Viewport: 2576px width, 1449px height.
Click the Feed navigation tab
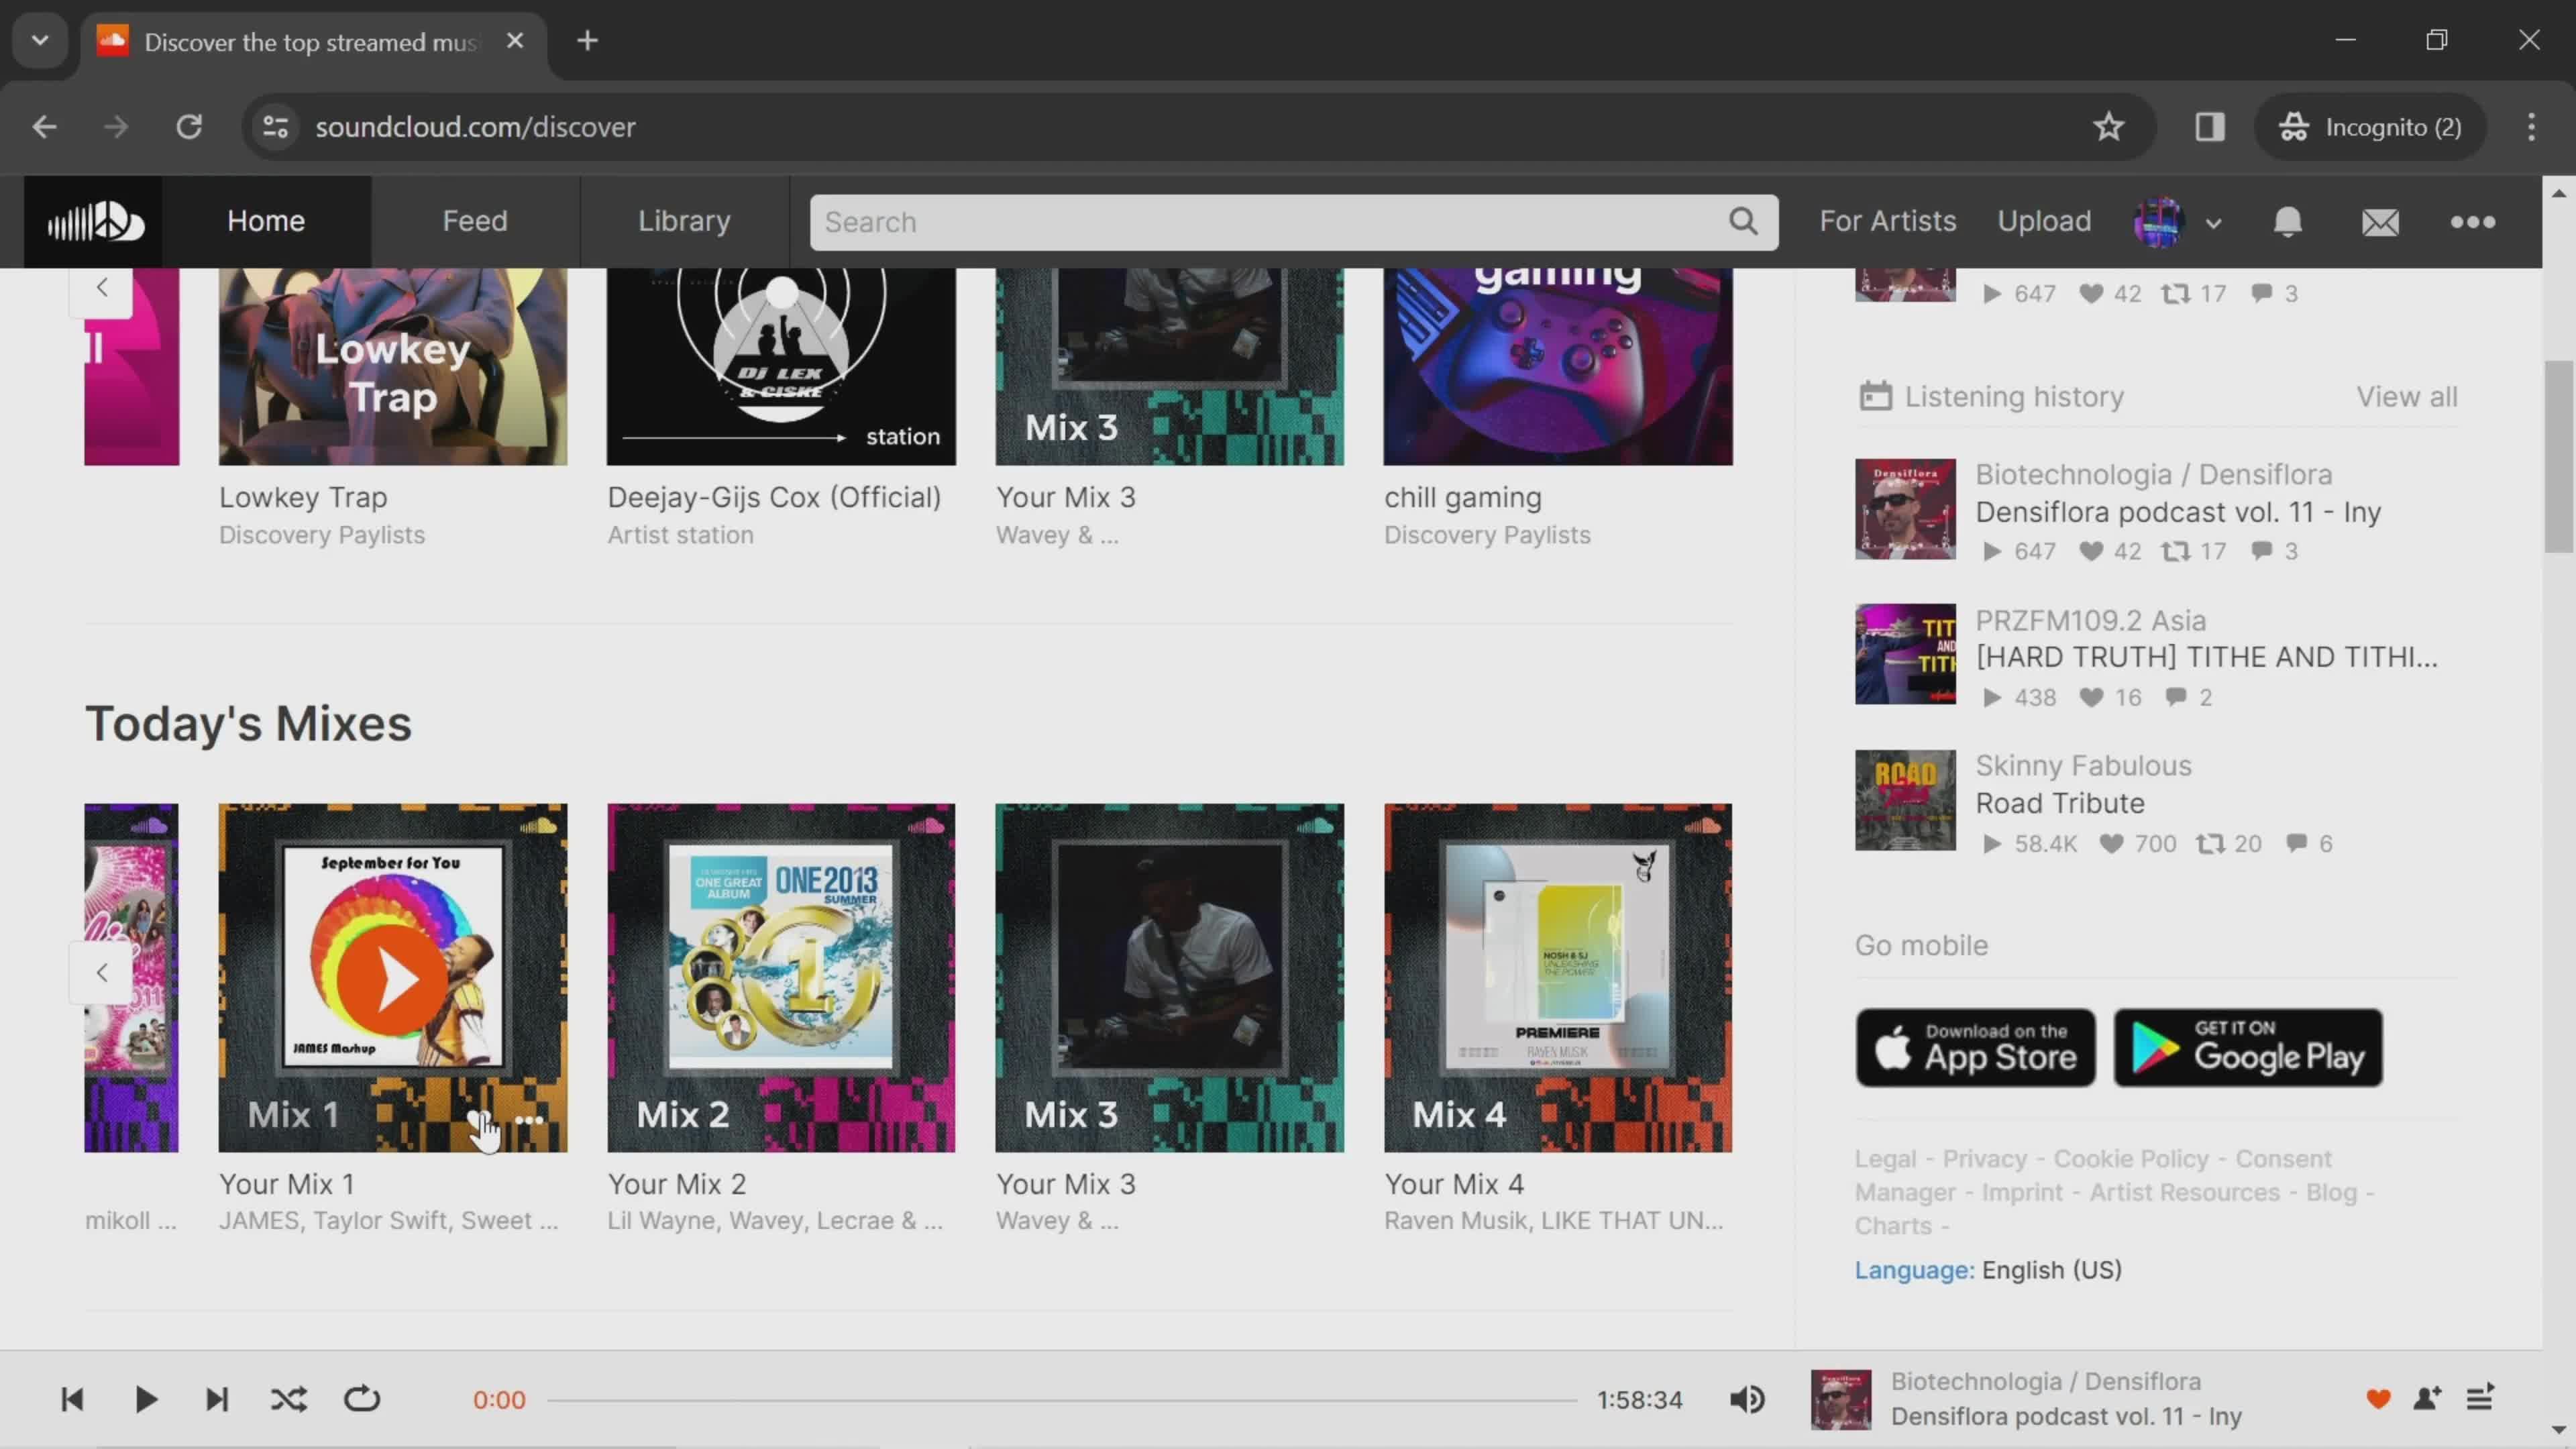[474, 219]
